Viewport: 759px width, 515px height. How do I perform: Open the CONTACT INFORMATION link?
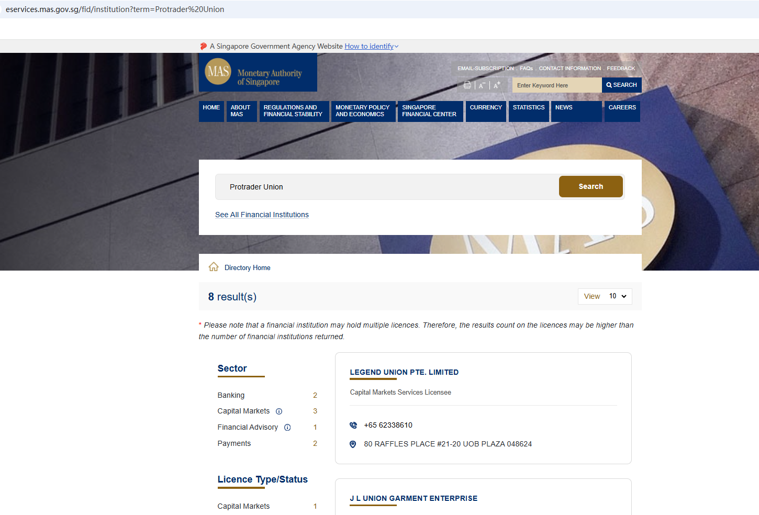tap(570, 69)
